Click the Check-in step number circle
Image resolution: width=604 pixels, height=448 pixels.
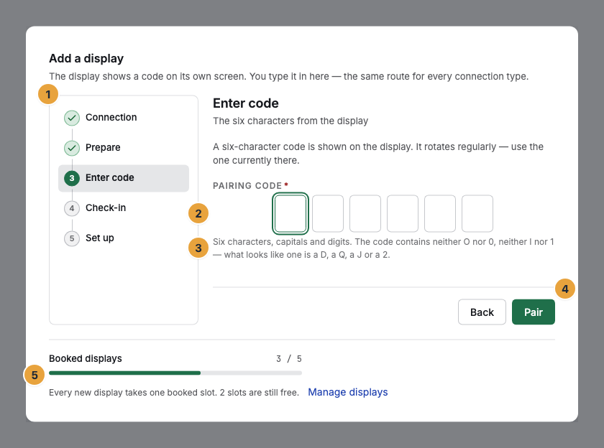[x=72, y=208]
